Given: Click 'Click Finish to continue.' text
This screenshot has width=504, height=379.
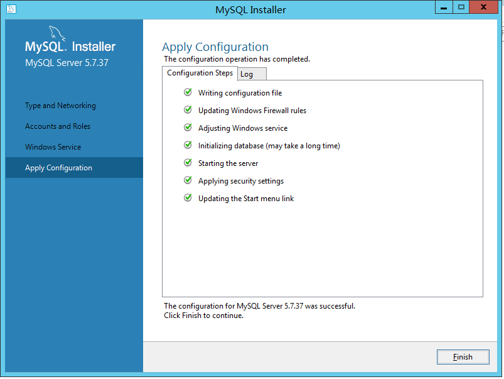Looking at the screenshot, I should click(x=203, y=316).
